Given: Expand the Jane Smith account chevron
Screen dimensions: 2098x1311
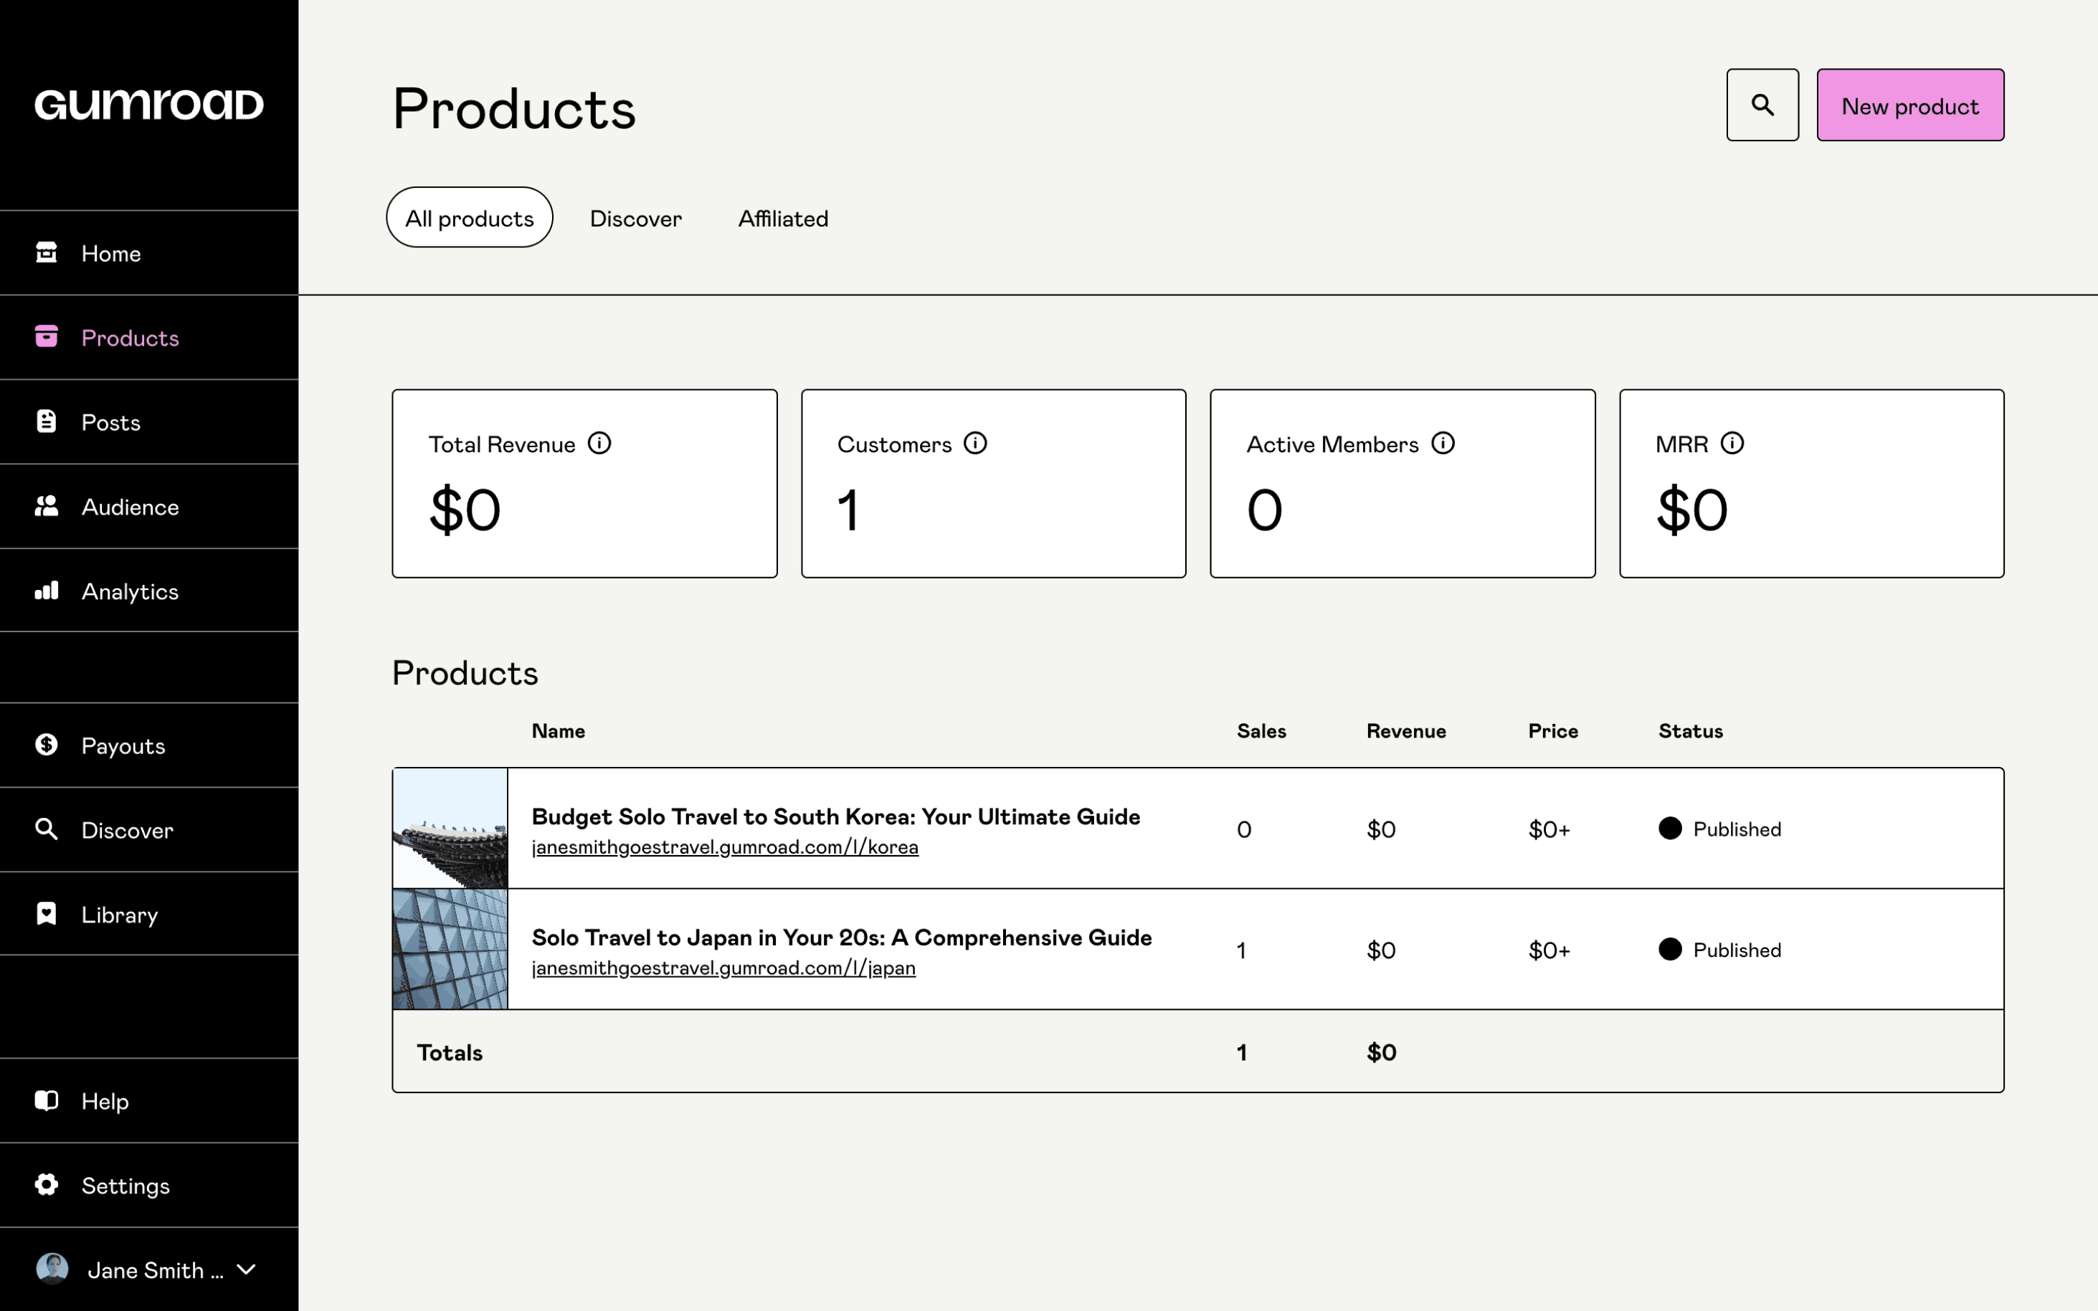Looking at the screenshot, I should pos(247,1269).
